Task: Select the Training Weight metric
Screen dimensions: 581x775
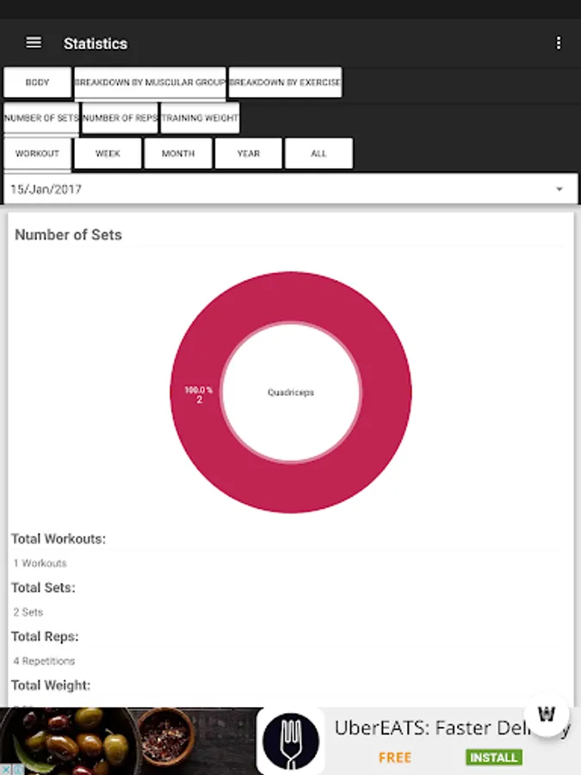Action: pos(200,118)
